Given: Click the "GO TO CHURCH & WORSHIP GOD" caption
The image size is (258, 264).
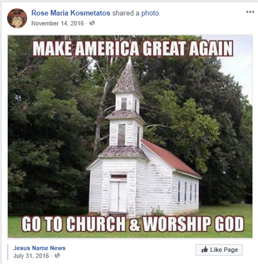Looking at the screenshot, I should (133, 224).
